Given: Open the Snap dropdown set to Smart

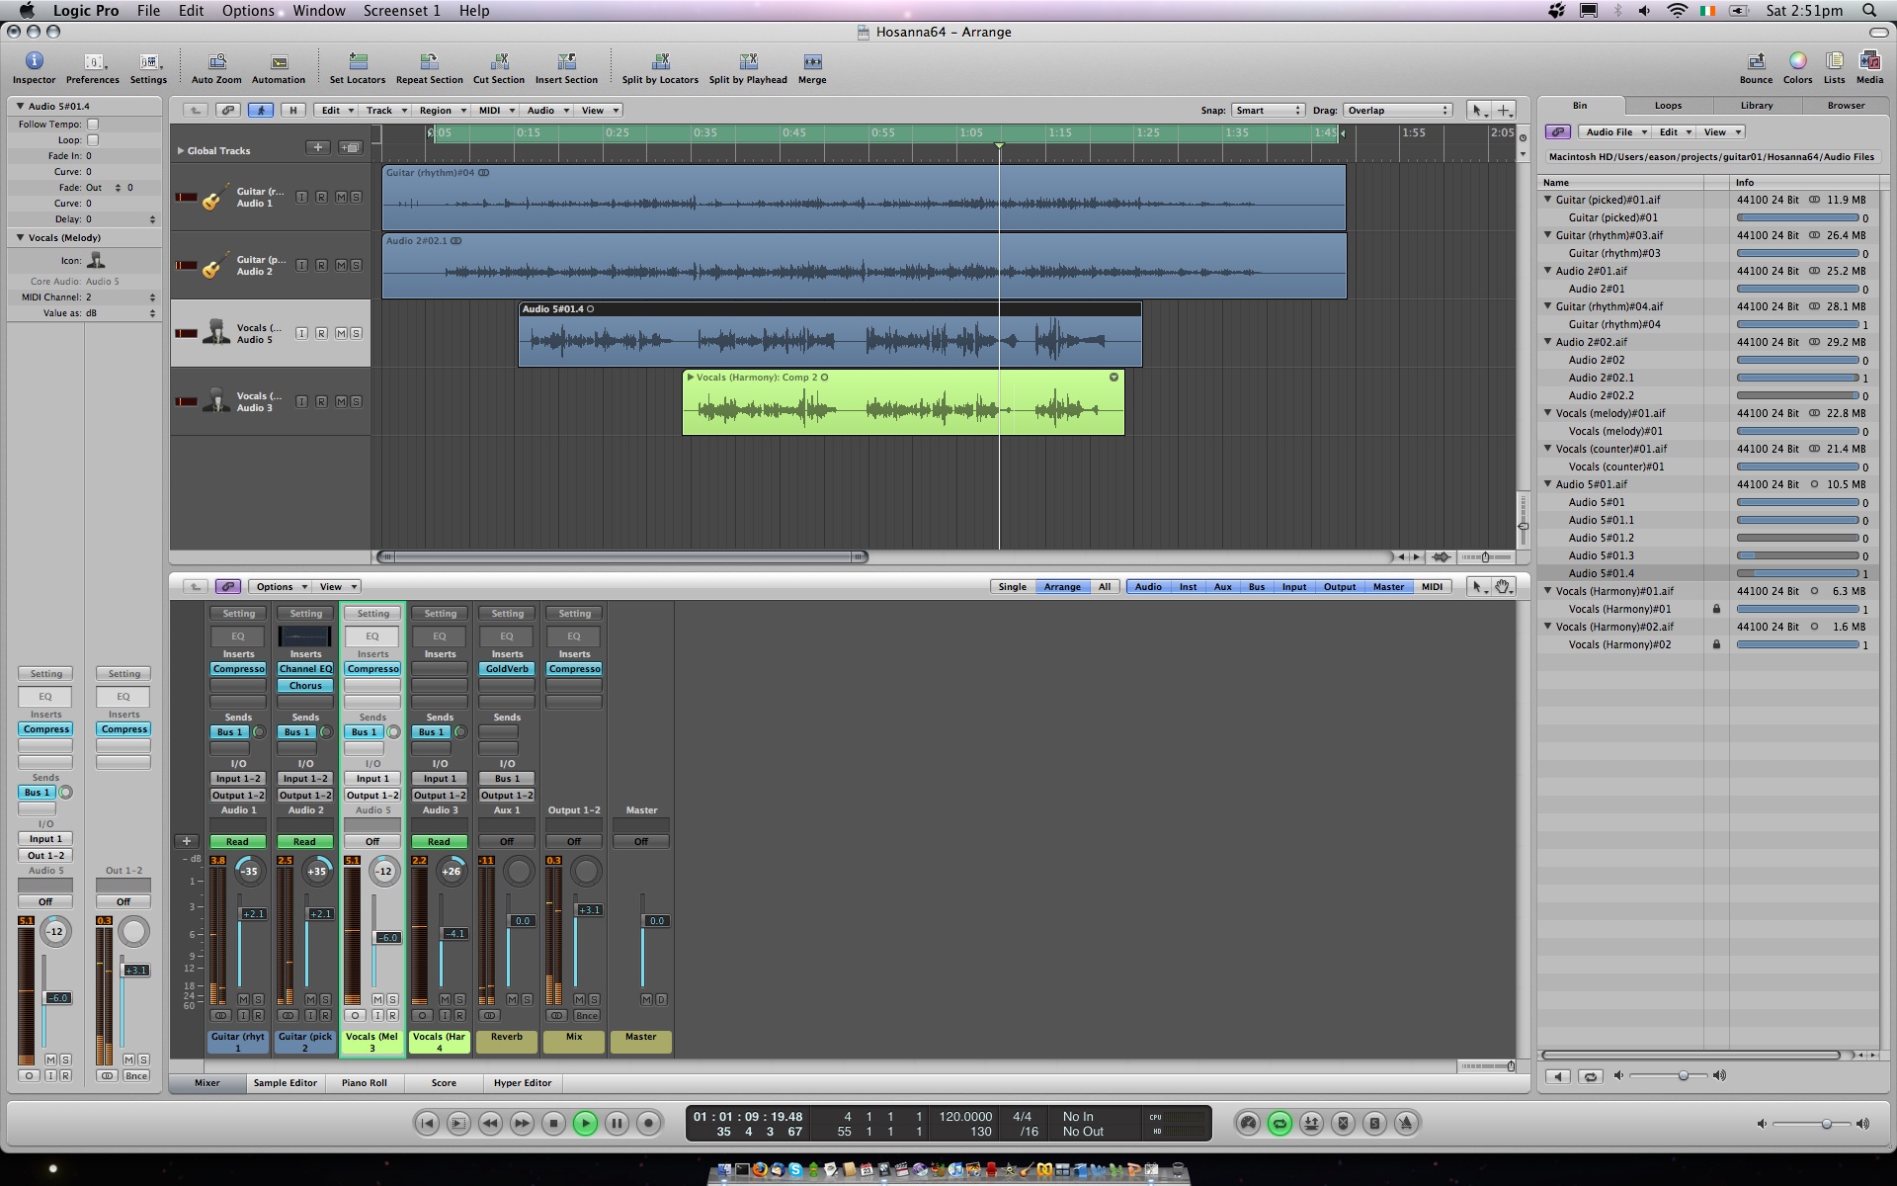Looking at the screenshot, I should pyautogui.click(x=1268, y=110).
